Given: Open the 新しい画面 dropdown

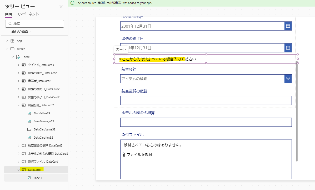Looking at the screenshot, I should [x=31, y=32].
